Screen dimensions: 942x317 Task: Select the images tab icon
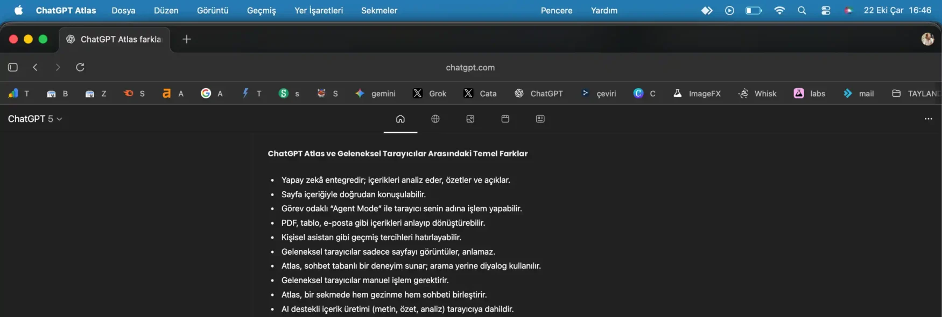[x=470, y=119]
